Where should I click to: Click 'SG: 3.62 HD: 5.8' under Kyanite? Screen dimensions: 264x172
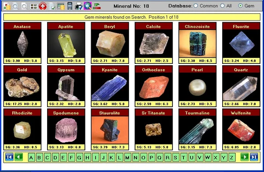point(109,104)
